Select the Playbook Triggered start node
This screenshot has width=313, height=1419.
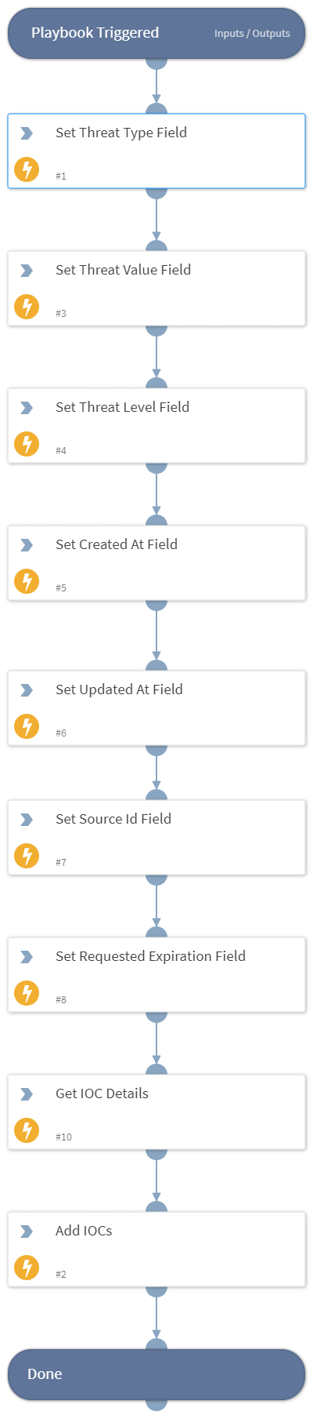click(x=156, y=33)
